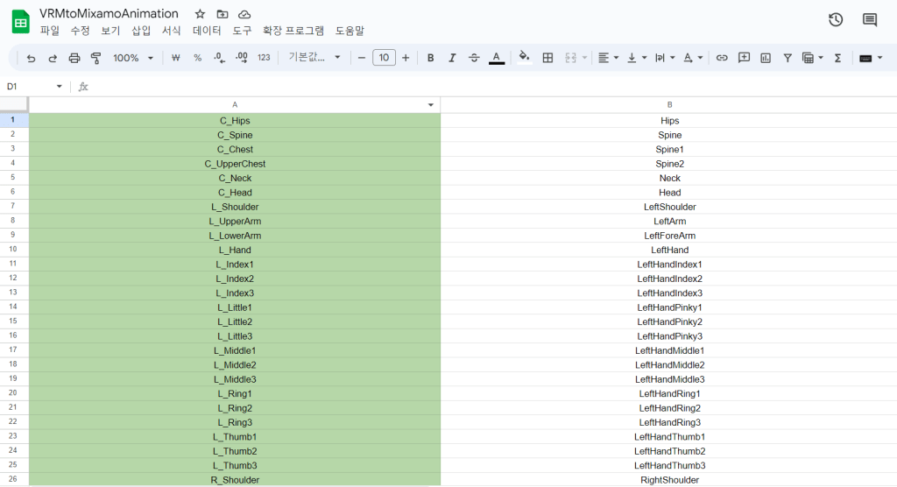Select the paint format tool
This screenshot has width=897, height=487.
[x=96, y=58]
